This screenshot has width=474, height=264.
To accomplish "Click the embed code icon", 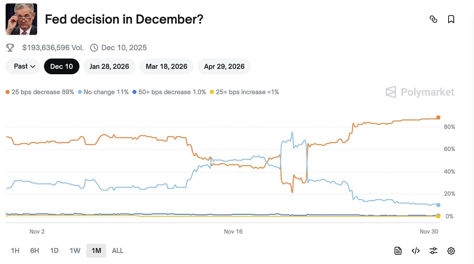I will click(415, 250).
